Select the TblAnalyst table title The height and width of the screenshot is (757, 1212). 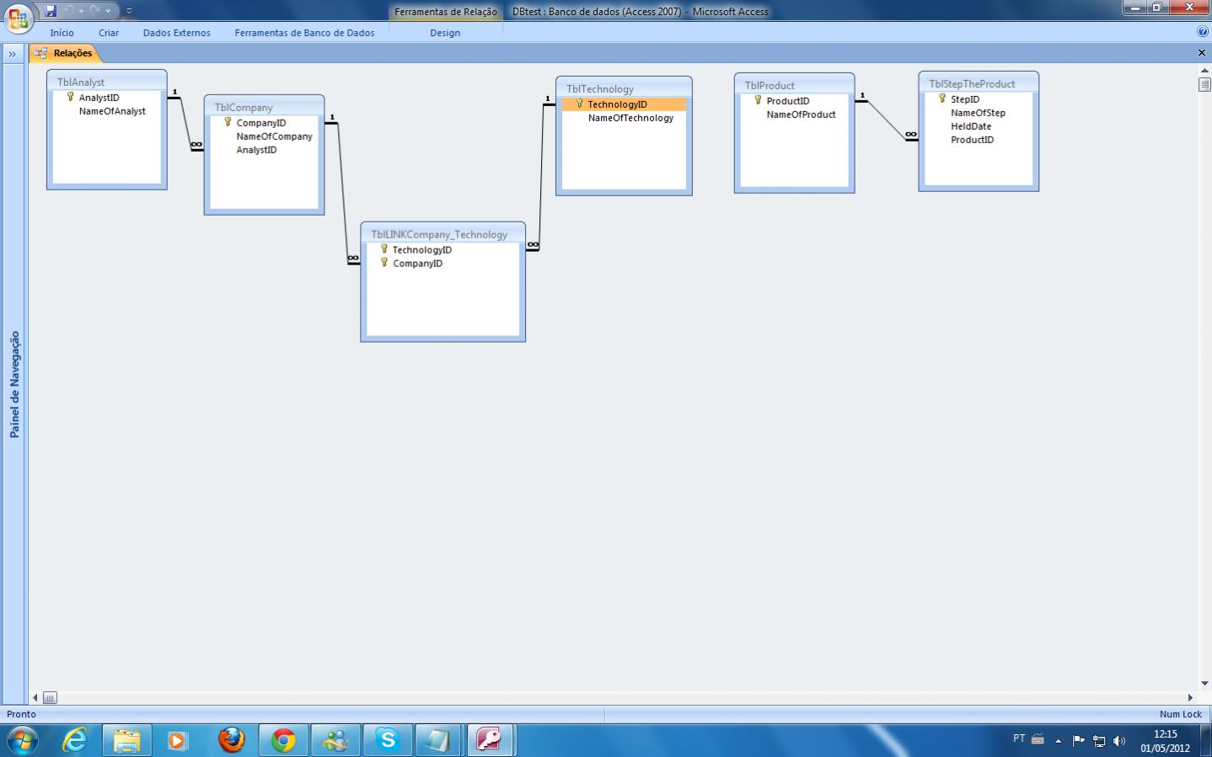pos(81,83)
